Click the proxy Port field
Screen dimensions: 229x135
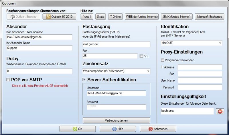click(200, 74)
